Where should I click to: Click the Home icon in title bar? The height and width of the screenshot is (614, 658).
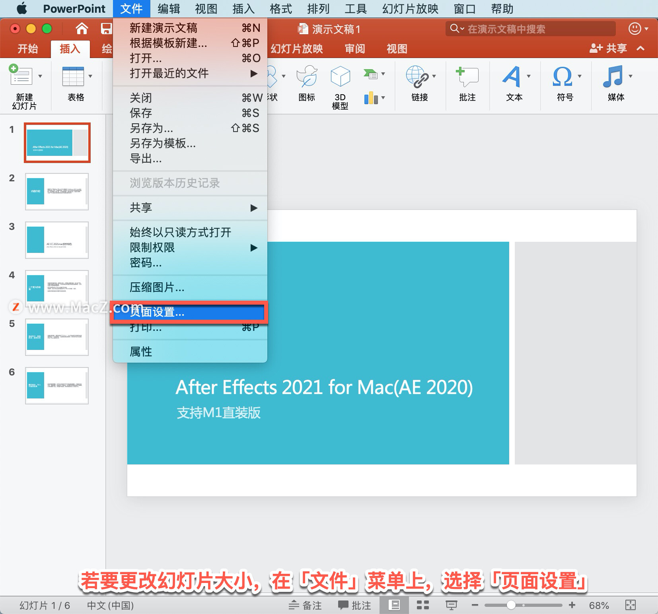point(82,29)
